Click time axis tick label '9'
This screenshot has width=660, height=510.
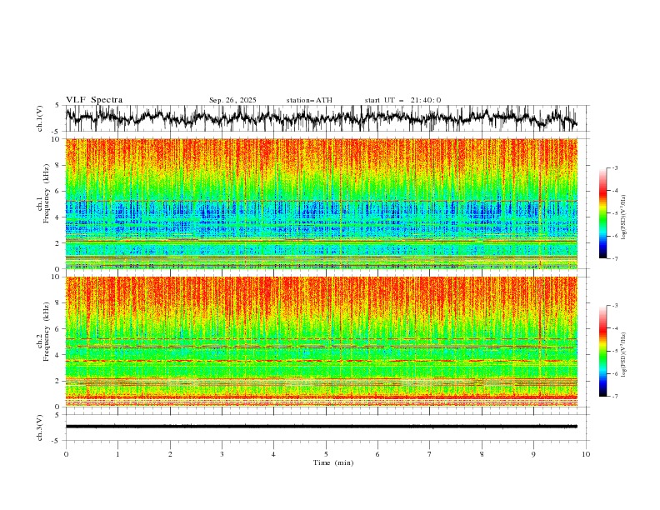[533, 454]
